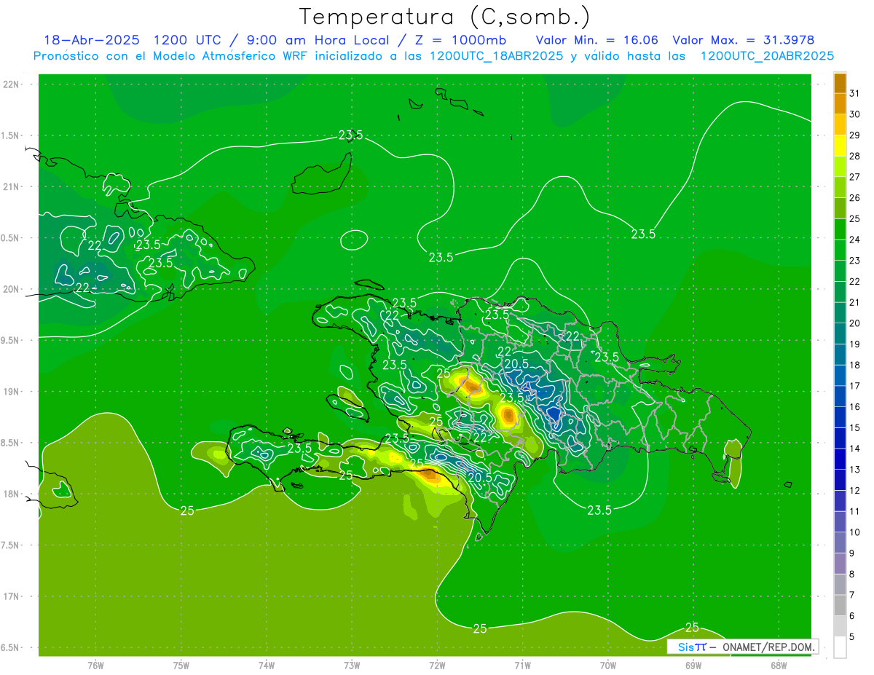
Task: Pick the purple legend swatch between 9 and 10
Action: click(x=840, y=542)
